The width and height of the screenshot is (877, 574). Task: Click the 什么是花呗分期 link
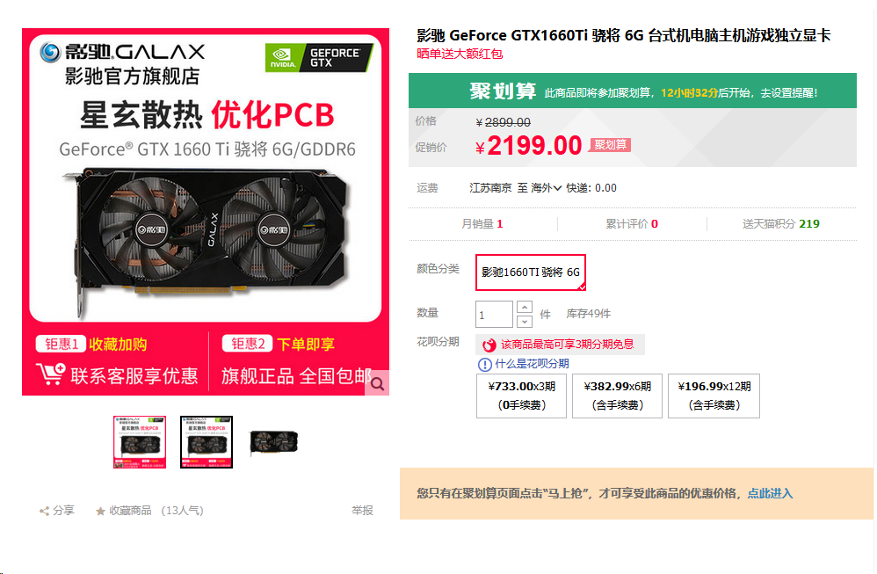[x=532, y=364]
